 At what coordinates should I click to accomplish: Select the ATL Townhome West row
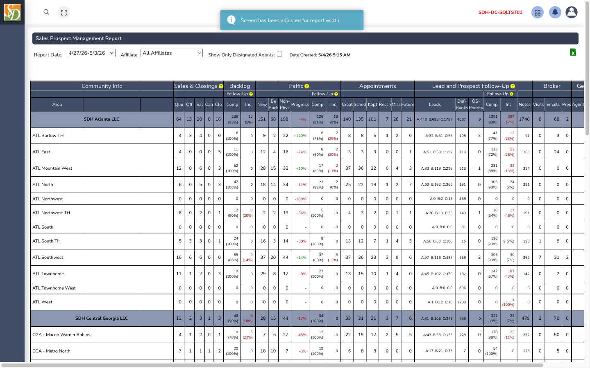pyautogui.click(x=307, y=288)
